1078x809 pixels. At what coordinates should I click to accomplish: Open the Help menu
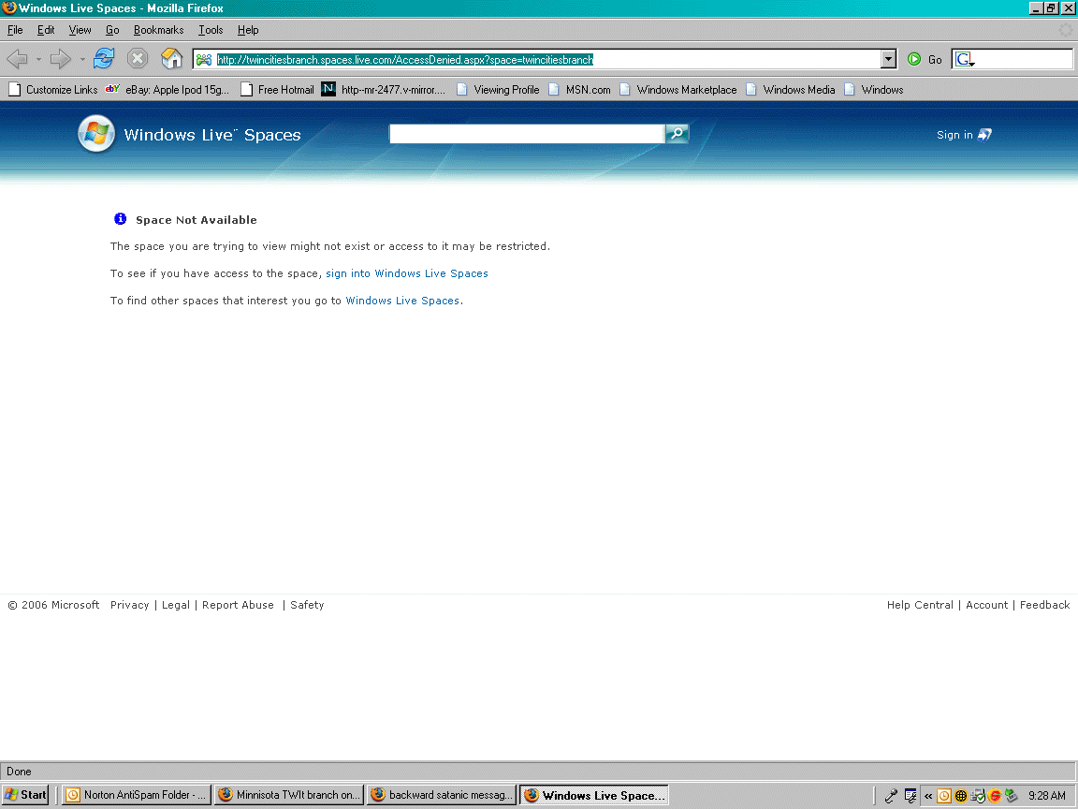(x=248, y=30)
